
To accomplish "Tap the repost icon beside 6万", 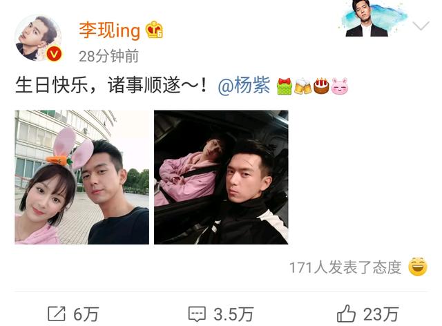I will (x=57, y=314).
